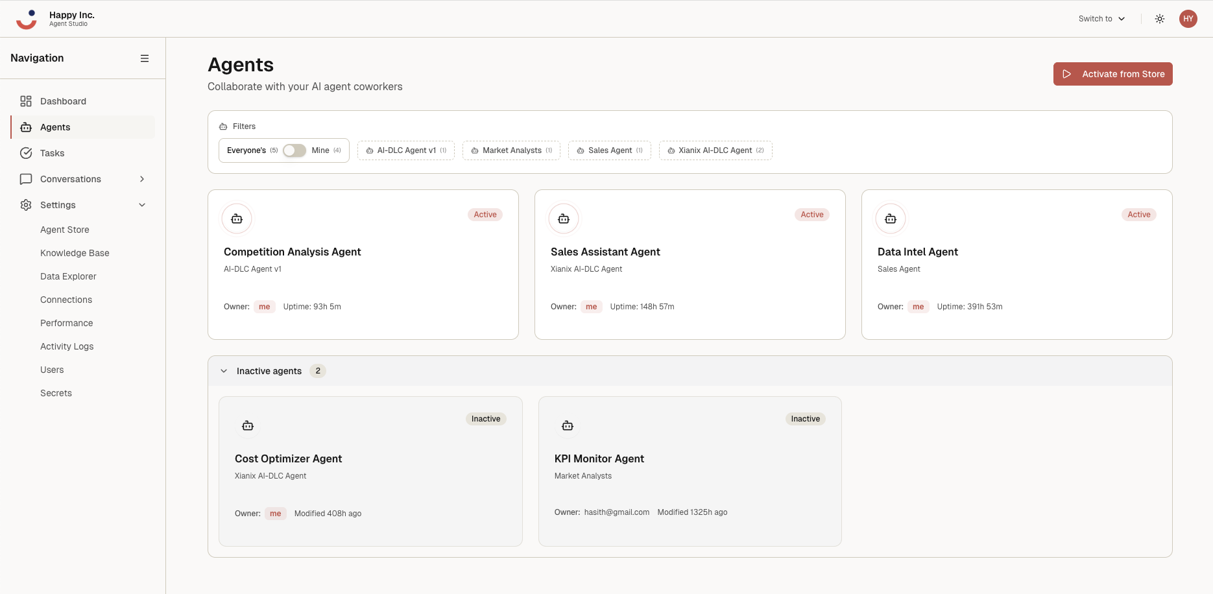Click the Happy Inc. logo icon
Image resolution: width=1213 pixels, height=594 pixels.
(x=25, y=18)
